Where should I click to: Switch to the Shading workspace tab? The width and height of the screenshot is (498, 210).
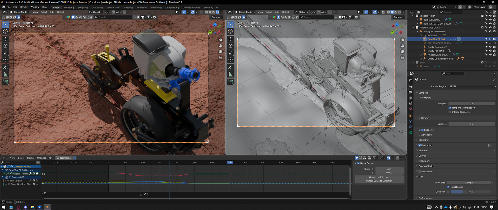tap(128, 8)
